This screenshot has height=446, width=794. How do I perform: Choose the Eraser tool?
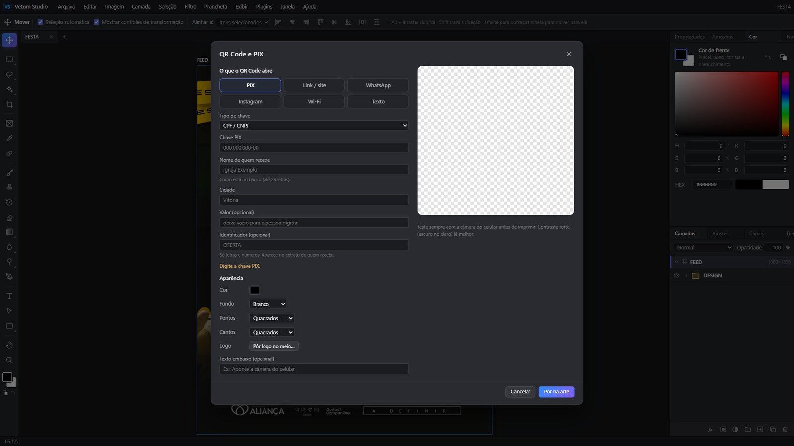tap(9, 218)
